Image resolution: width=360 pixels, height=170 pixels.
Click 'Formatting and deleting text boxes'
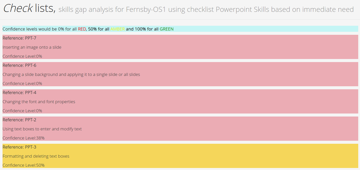tap(36, 156)
